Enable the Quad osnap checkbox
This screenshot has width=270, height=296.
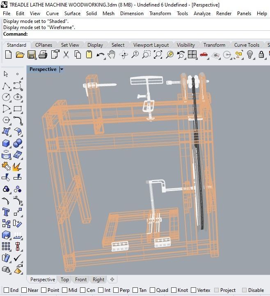[x=153, y=290]
